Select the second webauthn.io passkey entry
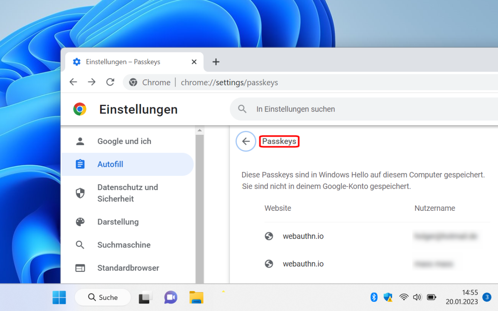498x311 pixels. coord(377,264)
